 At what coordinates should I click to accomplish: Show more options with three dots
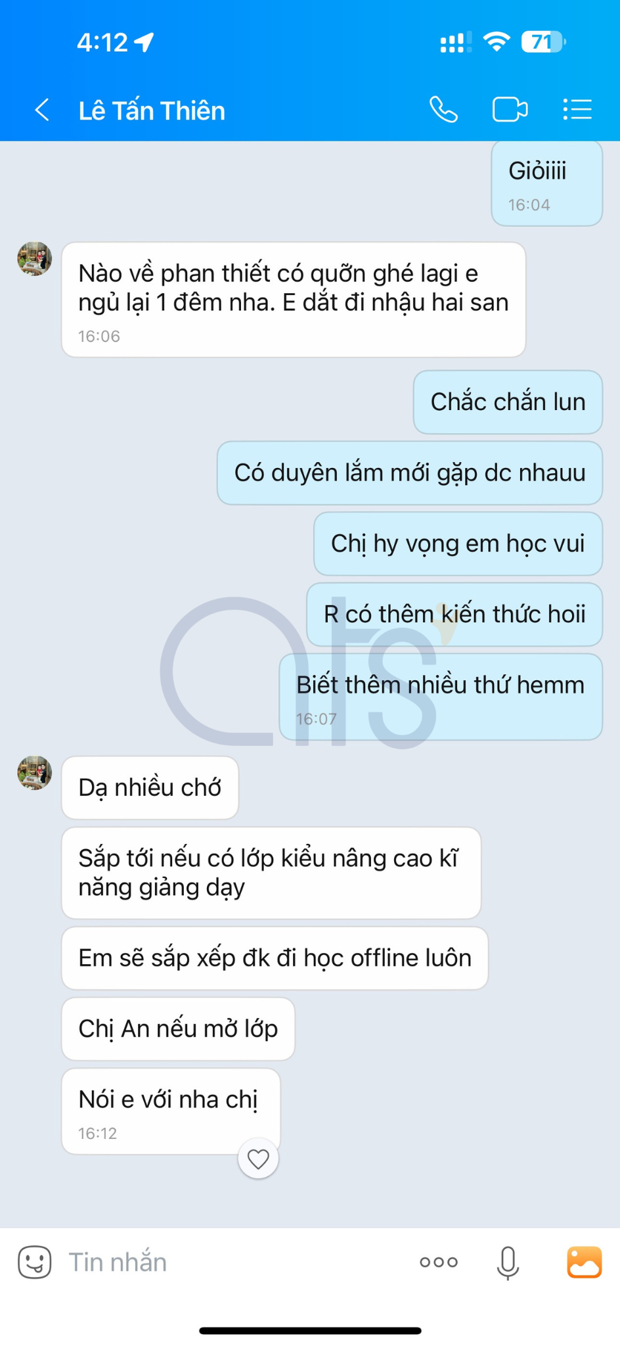tap(439, 1262)
